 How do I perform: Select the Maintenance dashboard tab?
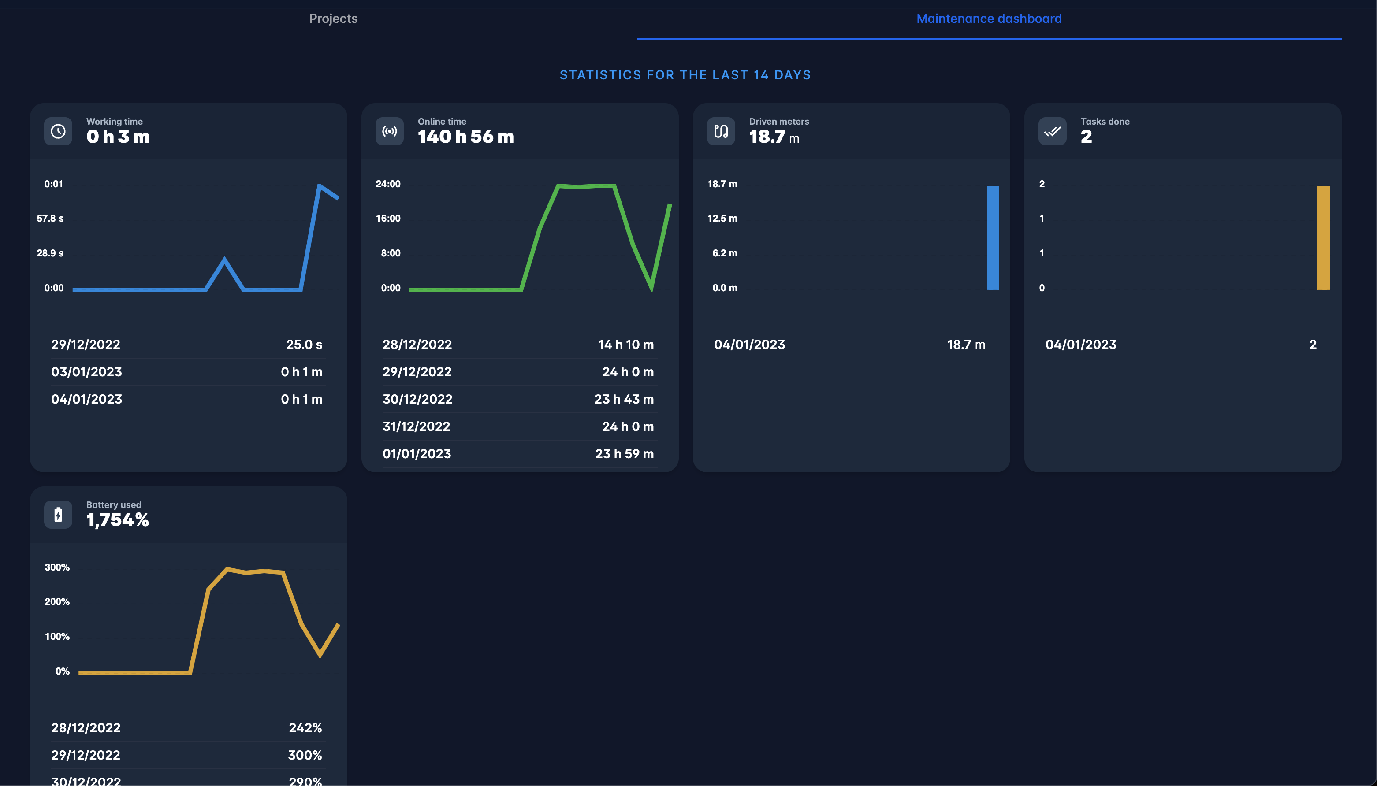[x=989, y=19]
